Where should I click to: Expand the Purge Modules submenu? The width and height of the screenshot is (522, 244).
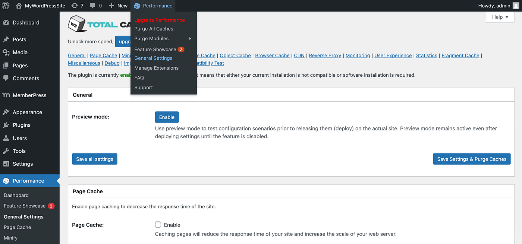151,38
